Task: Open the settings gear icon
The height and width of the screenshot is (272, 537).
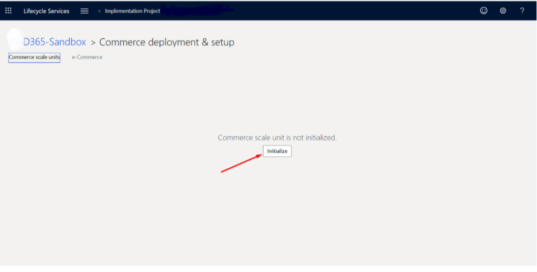Action: (503, 10)
